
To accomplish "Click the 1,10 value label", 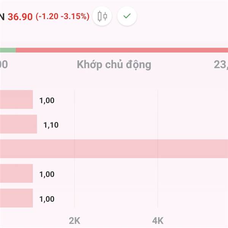I will 51,125.
